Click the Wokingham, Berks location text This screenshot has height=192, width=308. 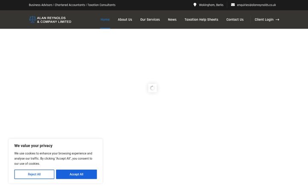tap(211, 5)
